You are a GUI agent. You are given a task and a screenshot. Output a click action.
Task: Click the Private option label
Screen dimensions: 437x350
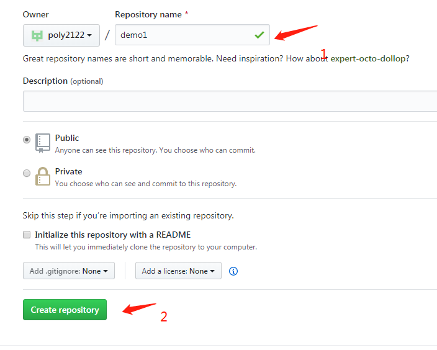(x=68, y=171)
